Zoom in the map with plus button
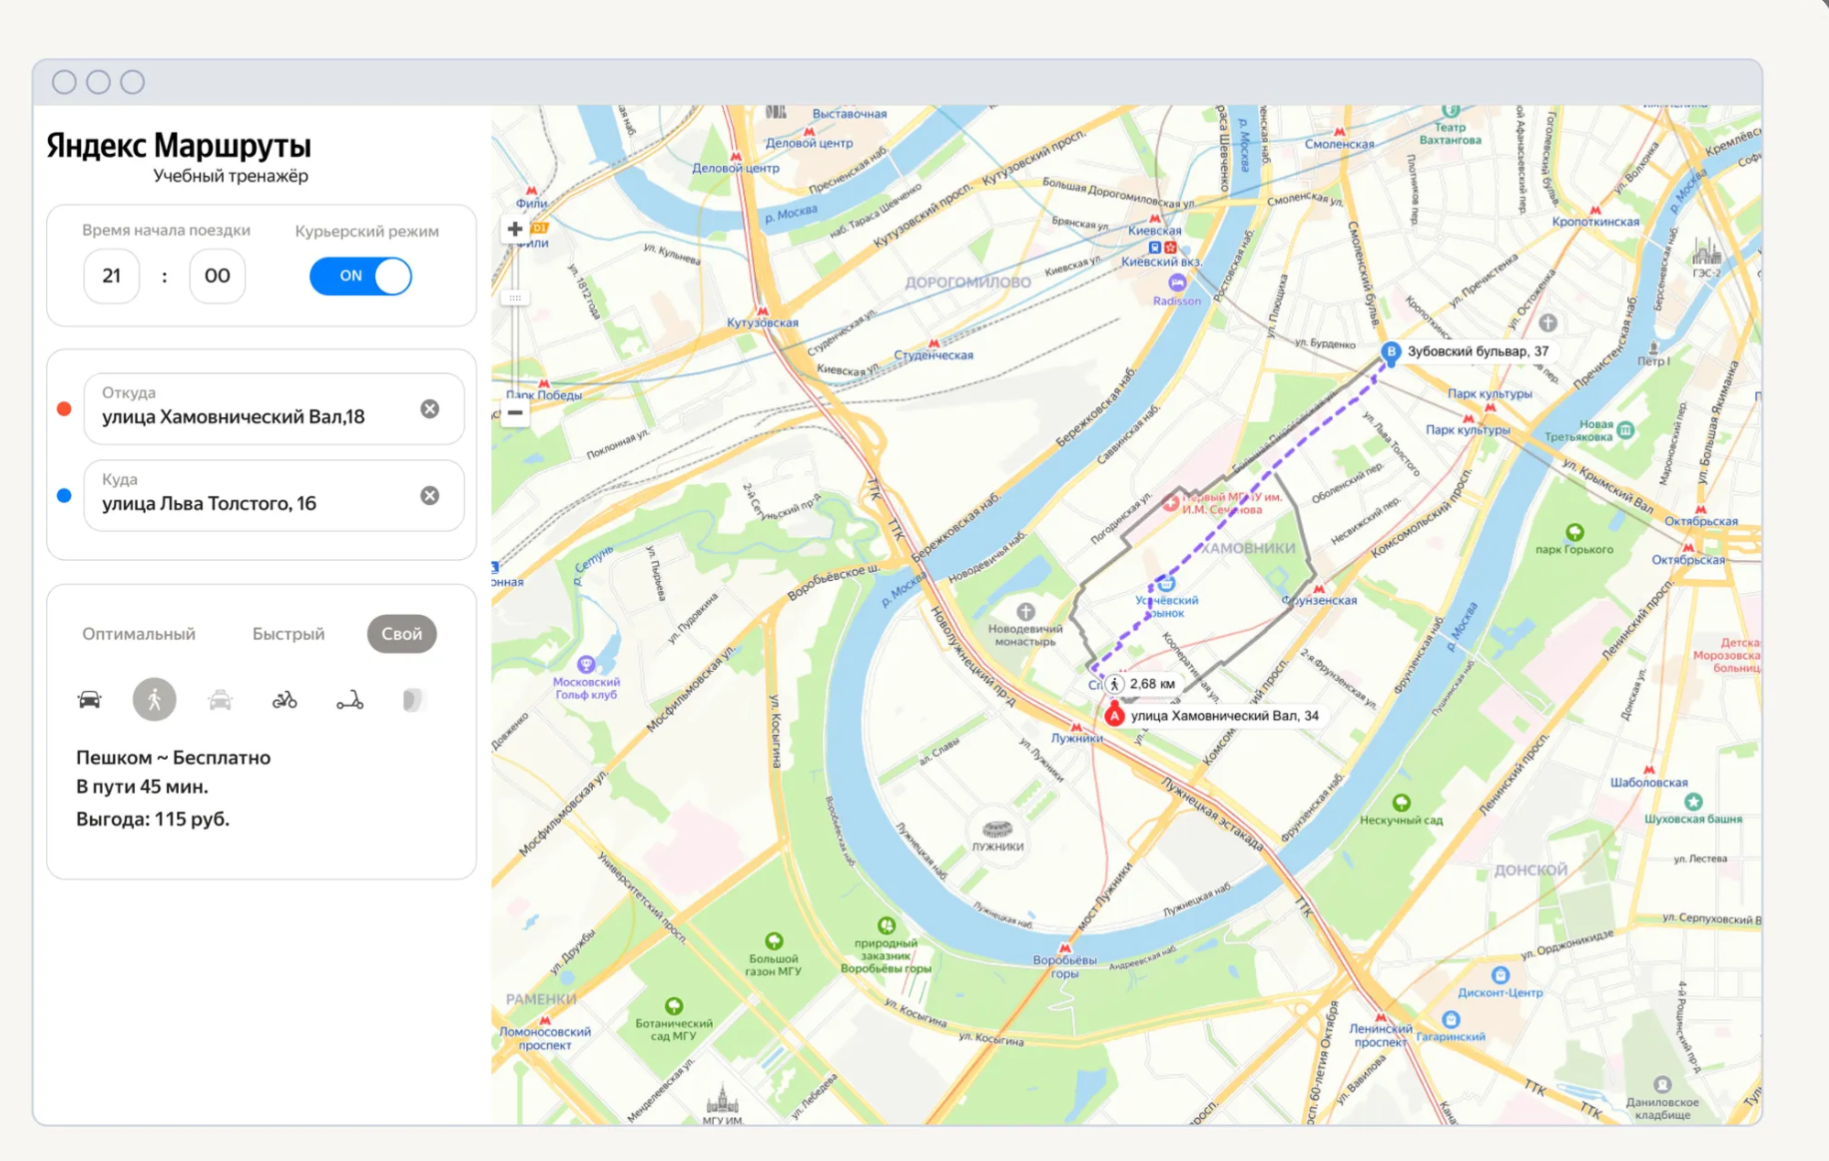This screenshot has width=1829, height=1161. [515, 230]
